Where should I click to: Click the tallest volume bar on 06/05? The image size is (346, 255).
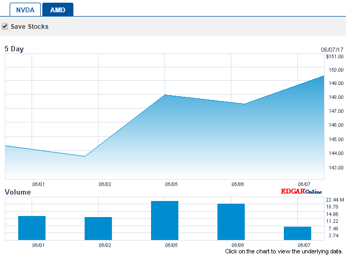pos(164,220)
